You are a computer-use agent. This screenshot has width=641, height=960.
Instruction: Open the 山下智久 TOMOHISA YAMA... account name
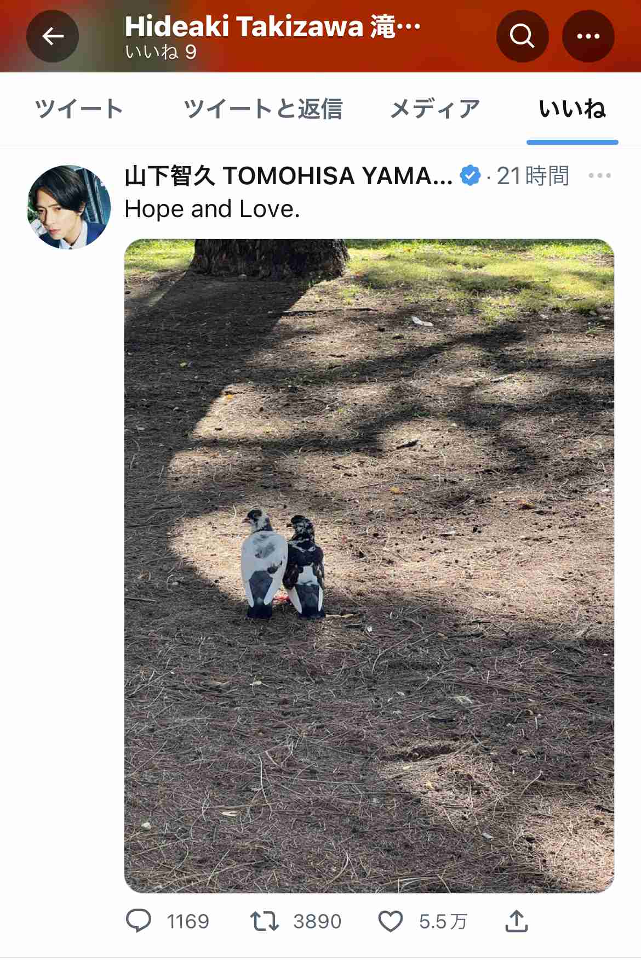289,176
